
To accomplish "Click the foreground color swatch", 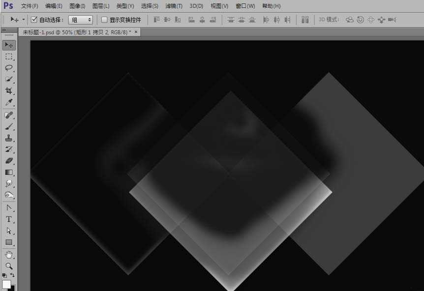I will pos(6,284).
